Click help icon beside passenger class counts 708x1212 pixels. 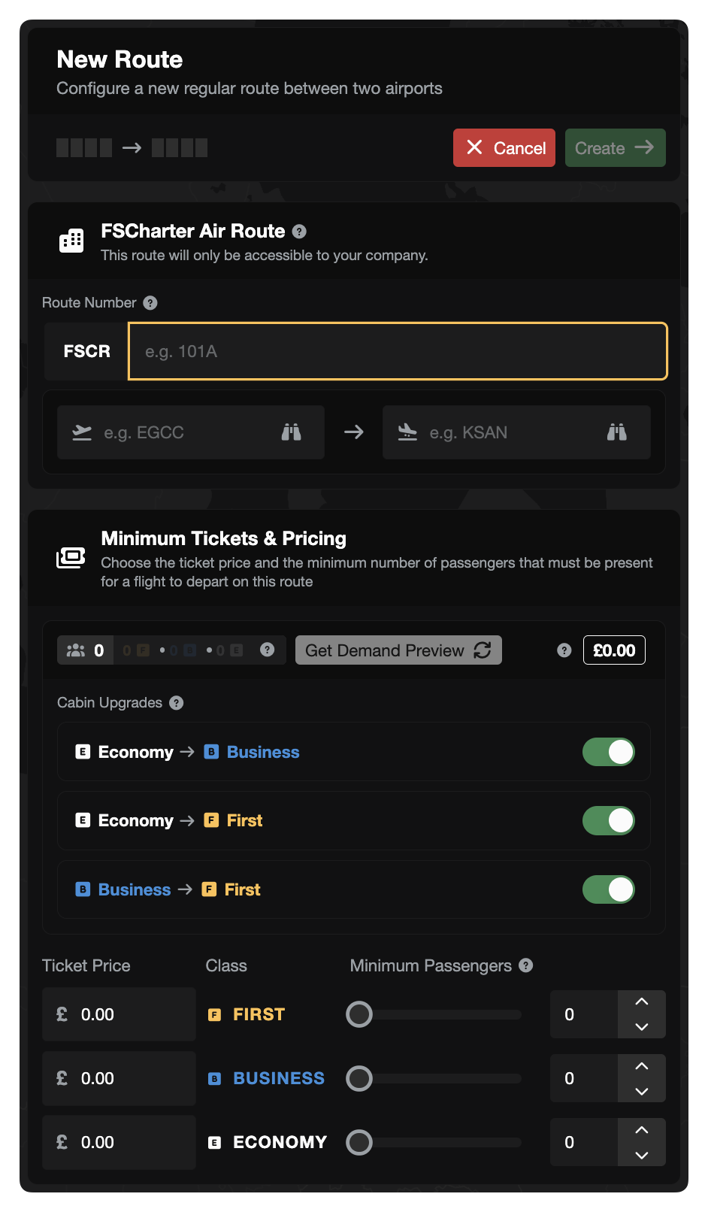[267, 650]
